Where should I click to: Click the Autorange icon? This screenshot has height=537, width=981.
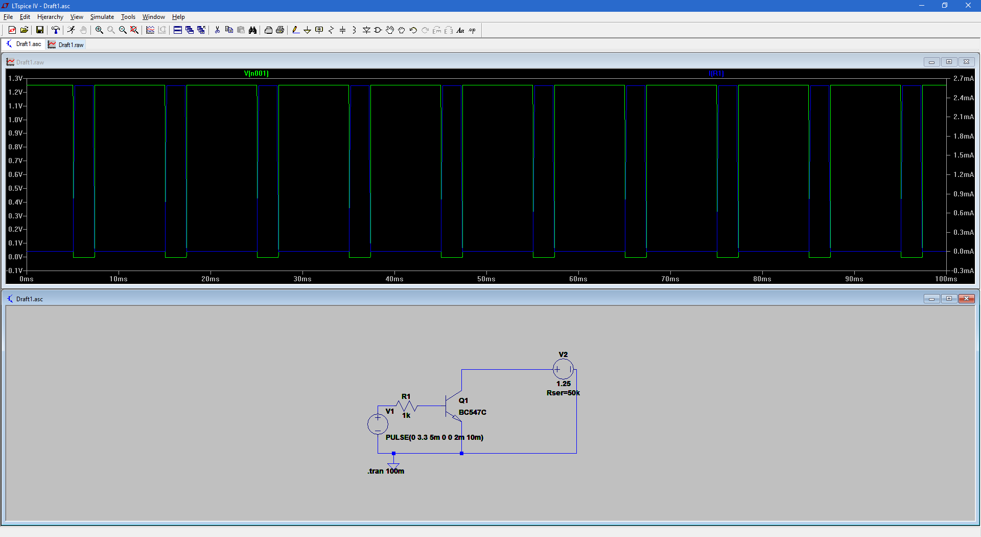coord(162,30)
